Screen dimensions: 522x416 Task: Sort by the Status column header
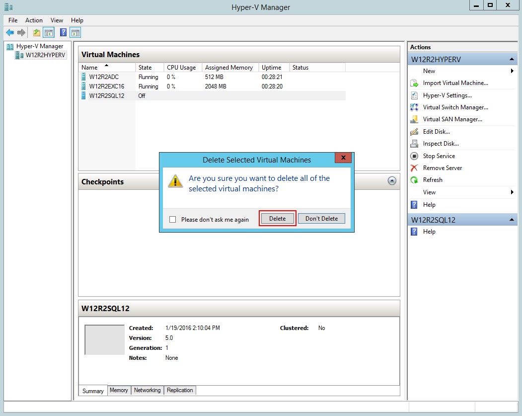tap(317, 67)
